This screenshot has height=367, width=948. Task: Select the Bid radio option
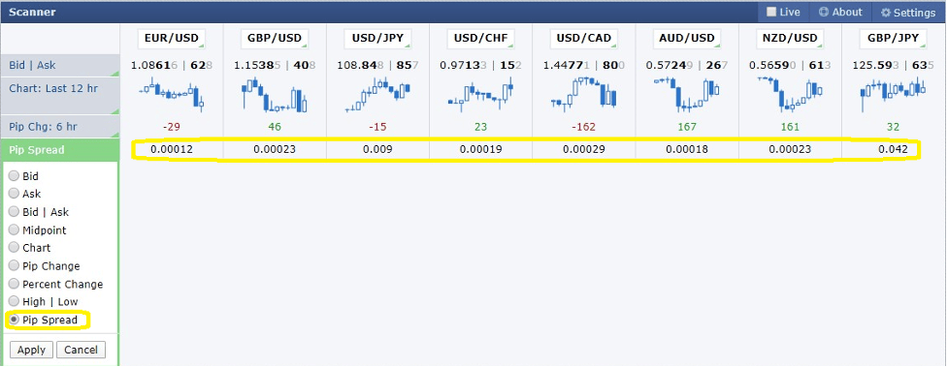(14, 176)
